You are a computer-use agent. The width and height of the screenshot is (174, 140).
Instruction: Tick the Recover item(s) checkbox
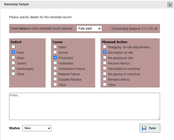tap(105, 63)
